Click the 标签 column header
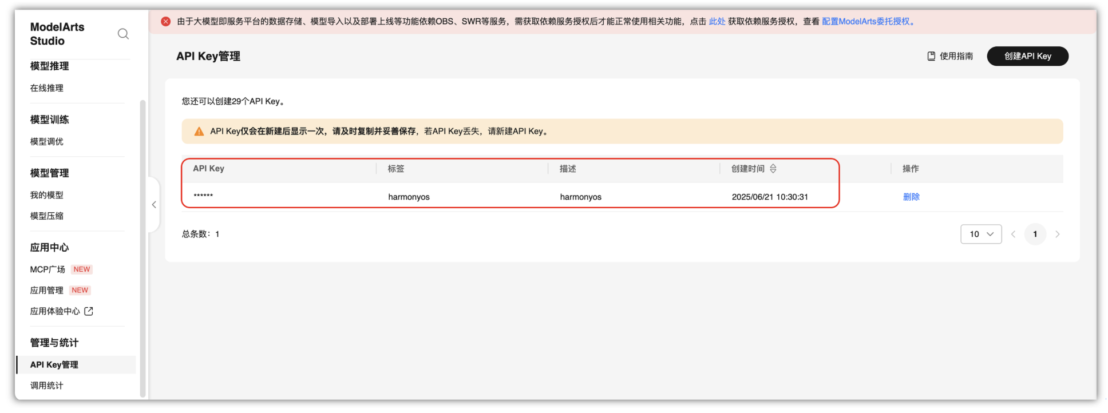 pyautogui.click(x=396, y=169)
